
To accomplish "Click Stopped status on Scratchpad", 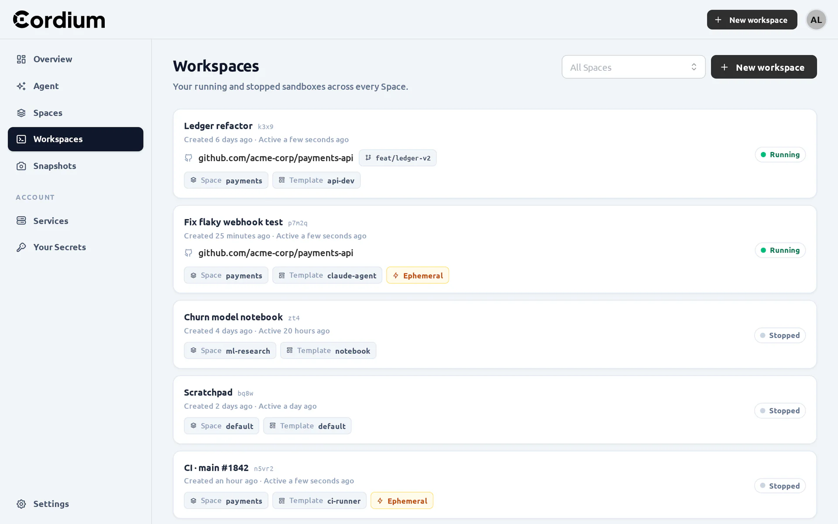I will pos(780,410).
